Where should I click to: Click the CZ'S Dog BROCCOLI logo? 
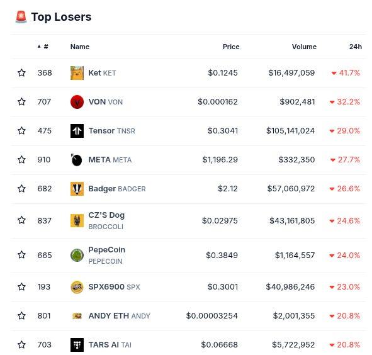pos(77,220)
